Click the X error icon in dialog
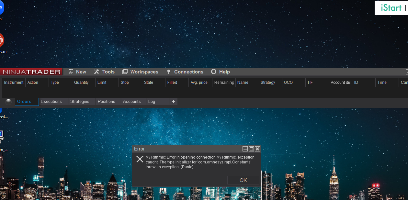The image size is (408, 200). pos(140,159)
